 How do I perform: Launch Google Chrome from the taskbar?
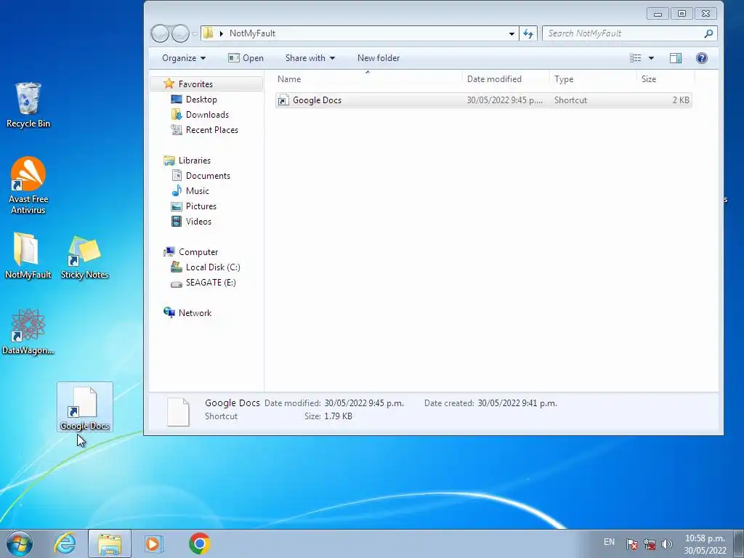199,543
